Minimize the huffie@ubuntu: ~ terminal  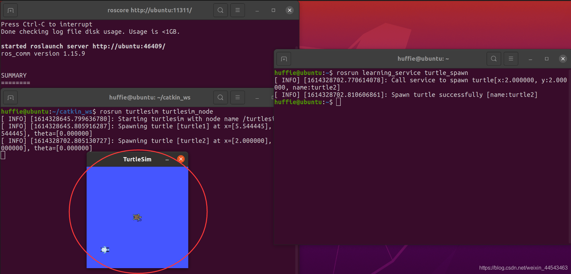tap(530, 59)
